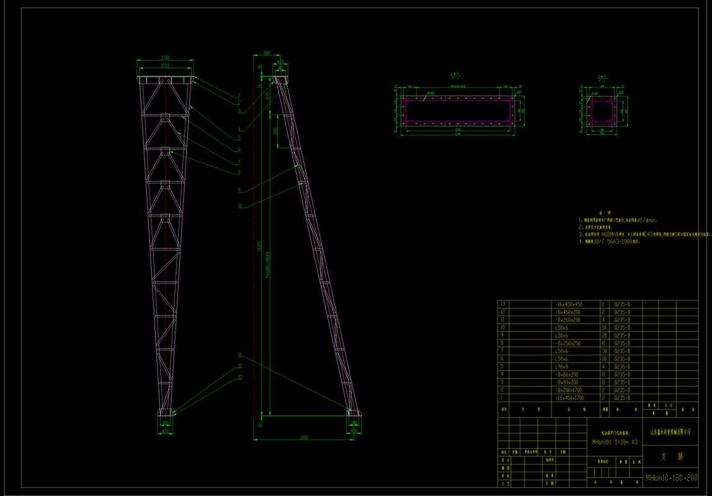
Task: Click drawing number MHbh10·180·200 in title block
Action: [x=671, y=478]
